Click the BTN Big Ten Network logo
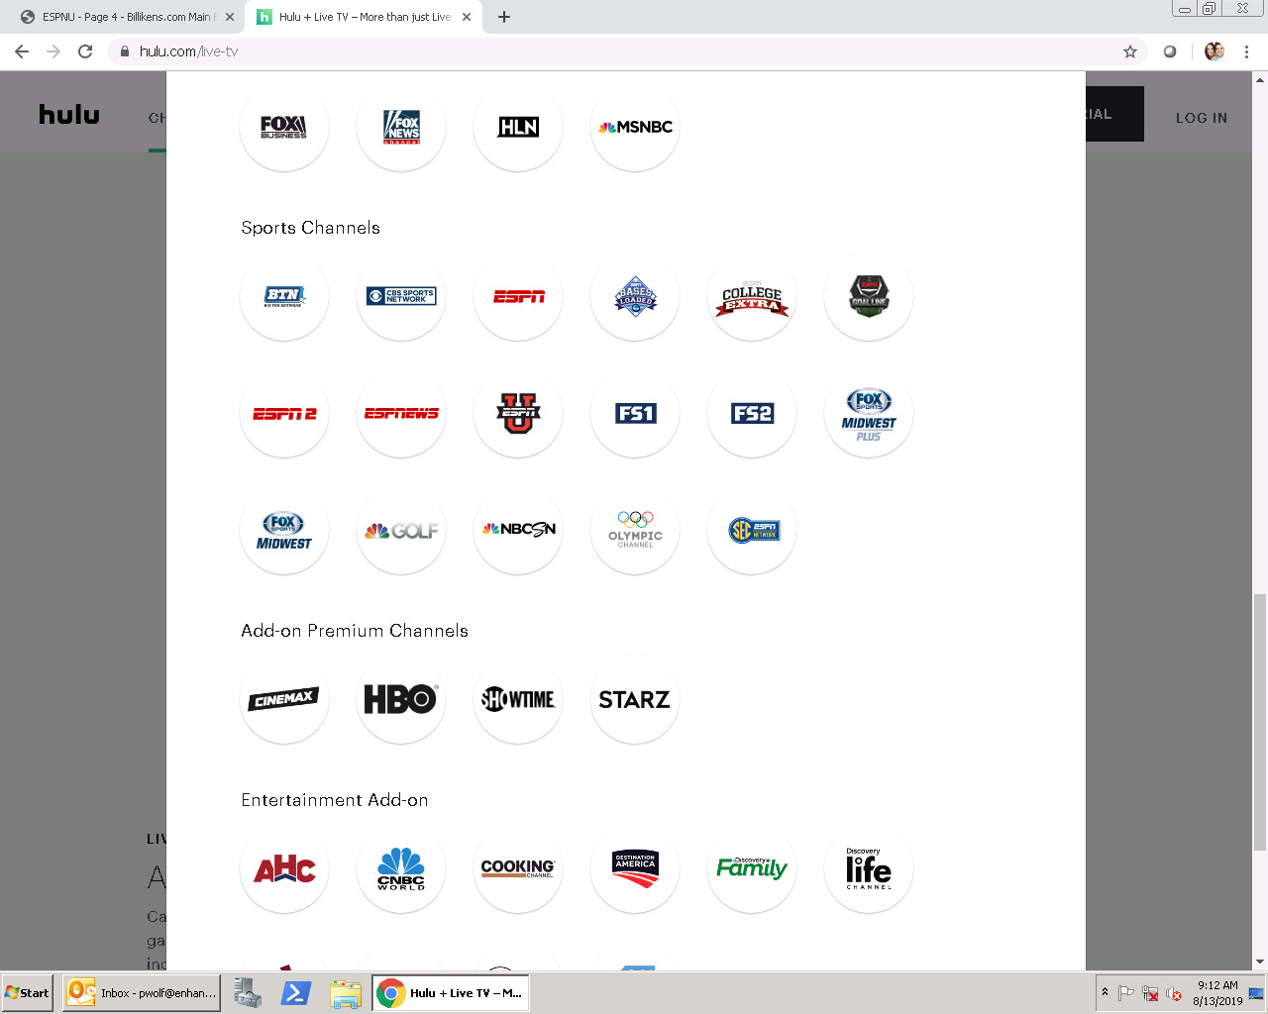The width and height of the screenshot is (1268, 1014). click(x=284, y=296)
